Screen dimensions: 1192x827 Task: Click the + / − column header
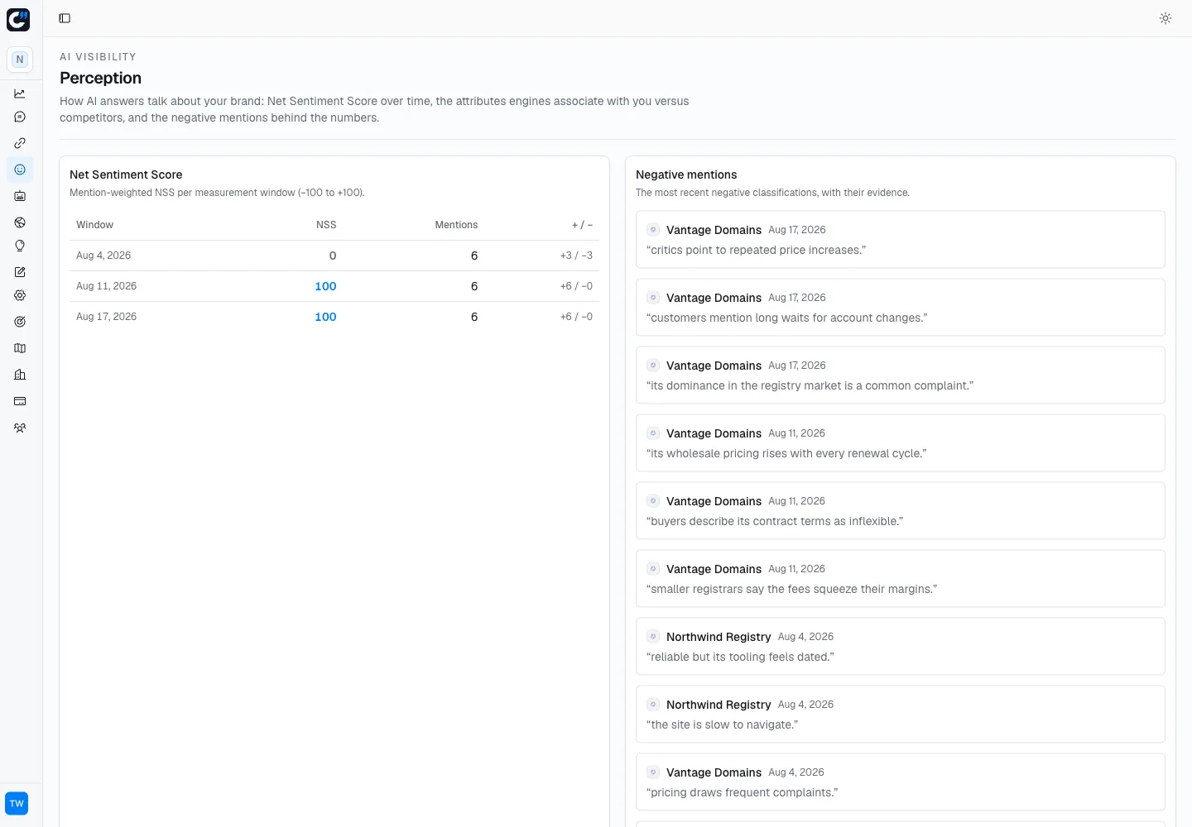tap(582, 225)
